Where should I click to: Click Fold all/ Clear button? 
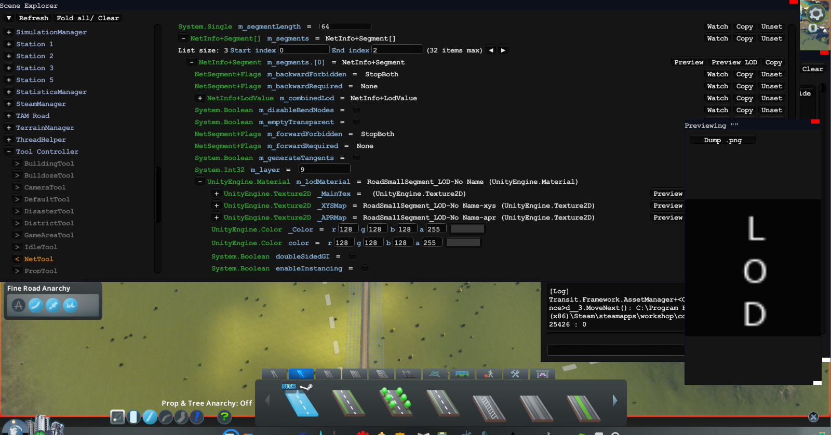click(x=88, y=18)
